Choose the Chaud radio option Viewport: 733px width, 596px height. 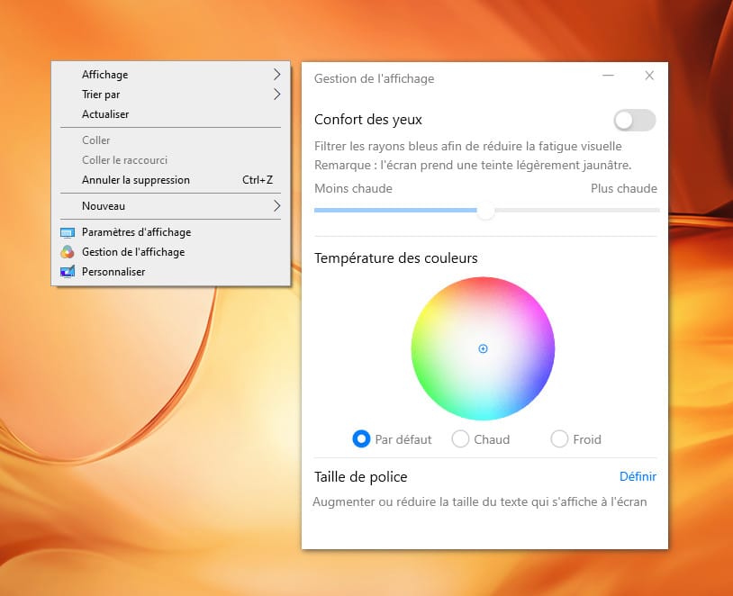(x=460, y=439)
